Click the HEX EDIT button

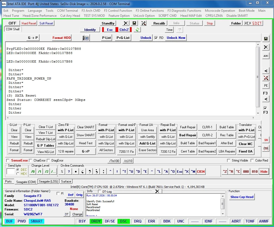(x=253, y=23)
